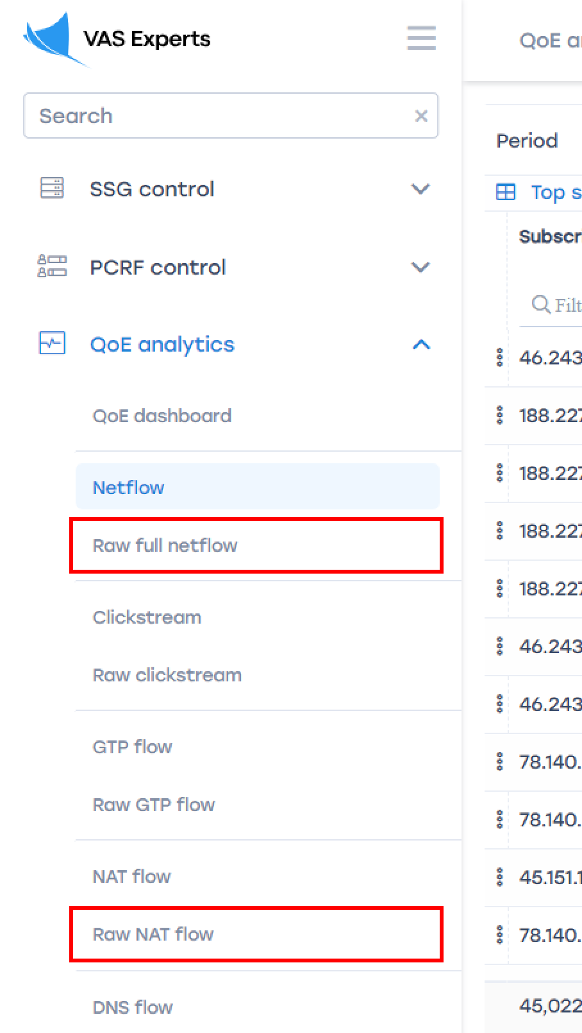
Task: Click the PCRF control icon
Action: pyautogui.click(x=52, y=266)
